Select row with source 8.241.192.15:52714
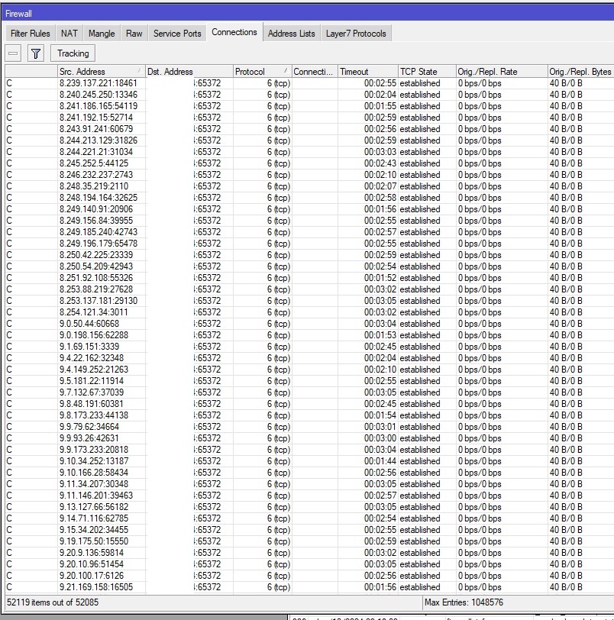The width and height of the screenshot is (614, 620). point(309,118)
